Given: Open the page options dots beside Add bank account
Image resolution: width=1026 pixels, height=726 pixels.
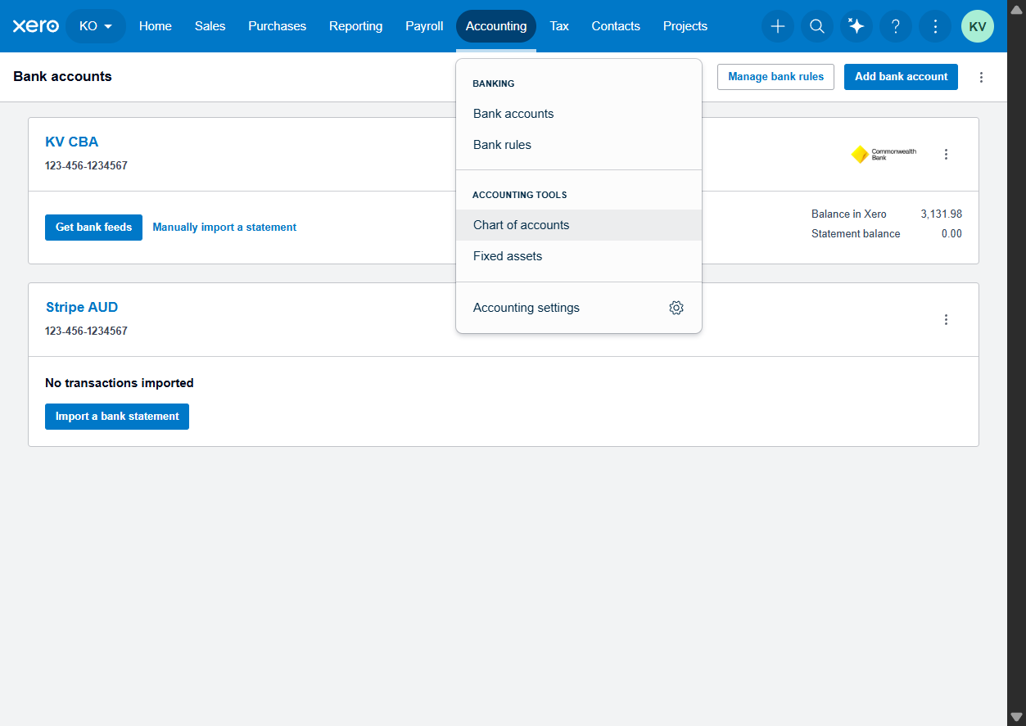Looking at the screenshot, I should point(982,77).
